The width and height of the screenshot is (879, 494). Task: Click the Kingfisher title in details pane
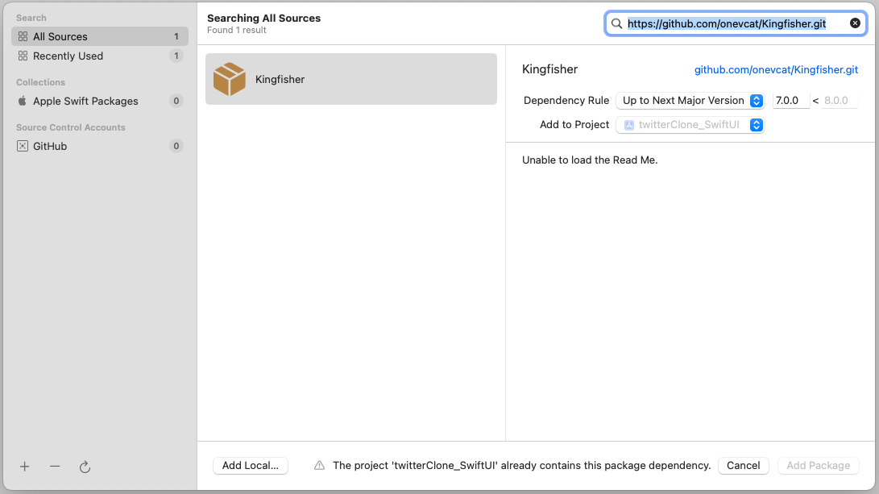click(x=550, y=69)
